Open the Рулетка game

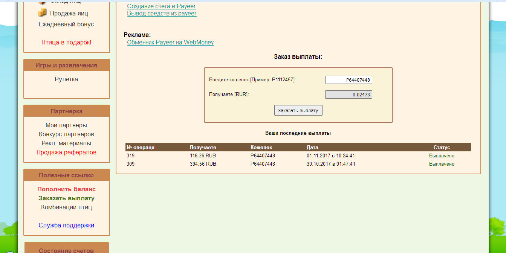pyautogui.click(x=66, y=79)
